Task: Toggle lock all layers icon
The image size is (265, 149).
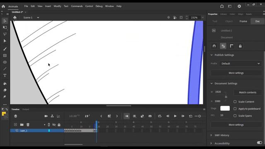Action: (59, 125)
